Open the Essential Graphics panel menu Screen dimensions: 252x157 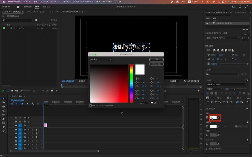[231, 13]
